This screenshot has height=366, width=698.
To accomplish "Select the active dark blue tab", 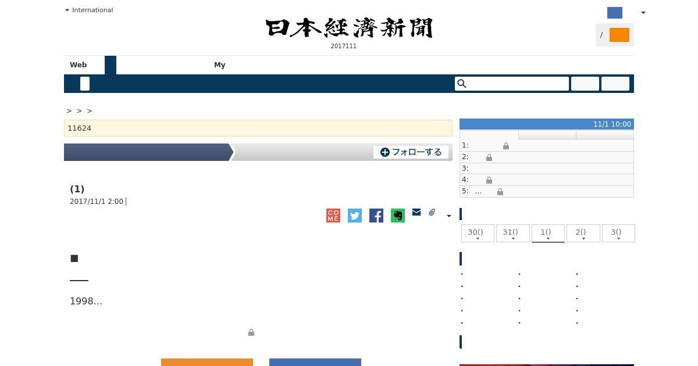I will point(111,65).
